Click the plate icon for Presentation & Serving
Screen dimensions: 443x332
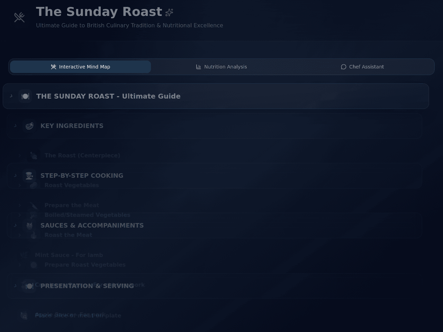coord(29,286)
